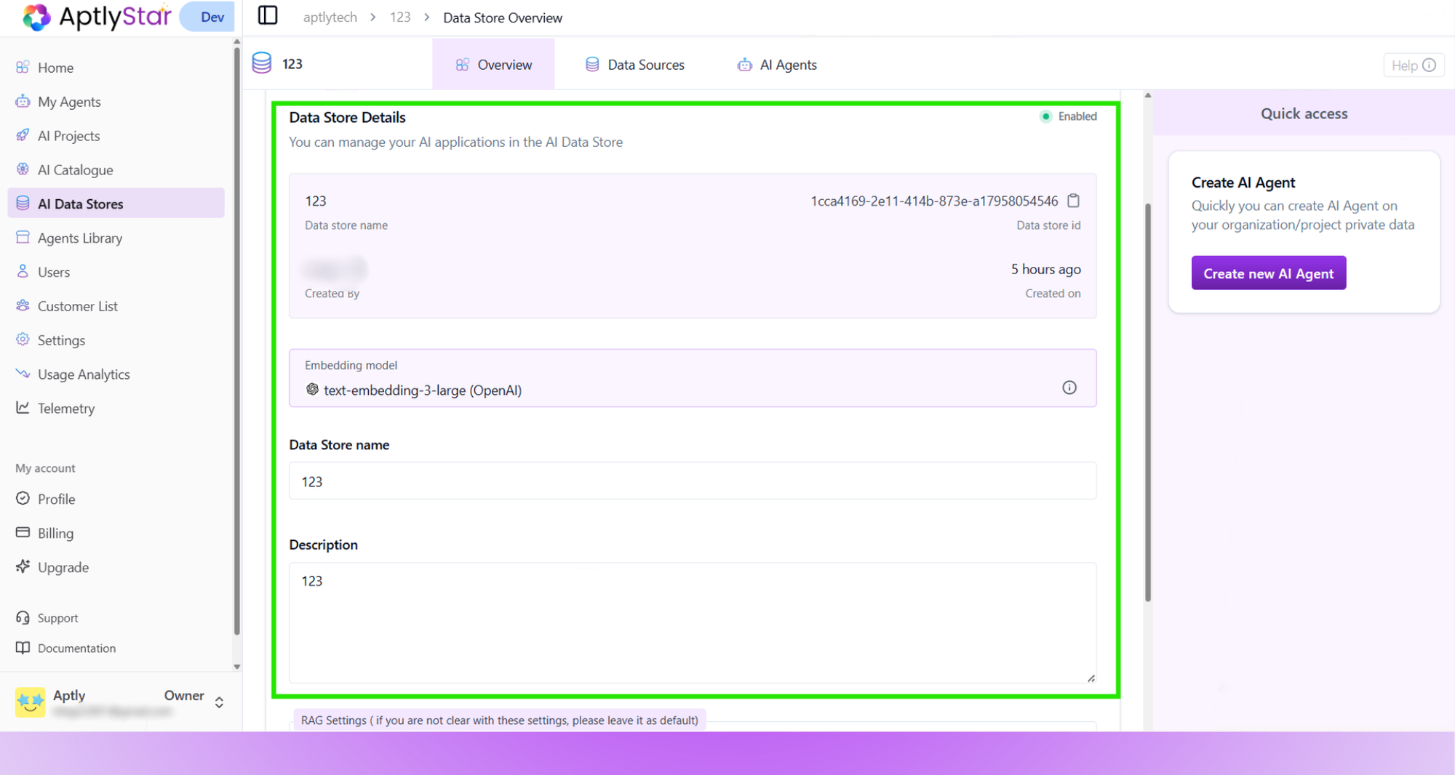Click the embedding model info icon
Image resolution: width=1455 pixels, height=775 pixels.
1069,387
